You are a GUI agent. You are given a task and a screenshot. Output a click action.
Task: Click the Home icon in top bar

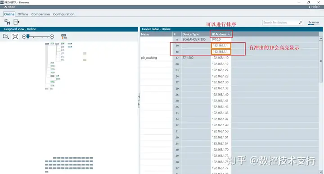coord(5,7)
